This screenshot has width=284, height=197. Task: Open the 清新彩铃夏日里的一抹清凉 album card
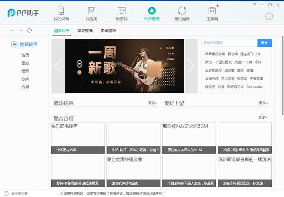coord(245,171)
